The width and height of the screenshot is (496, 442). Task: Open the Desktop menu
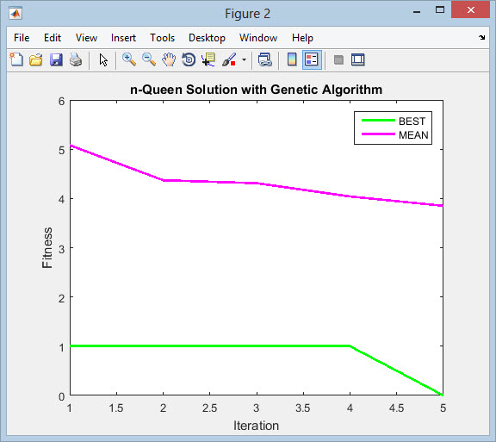tap(207, 38)
